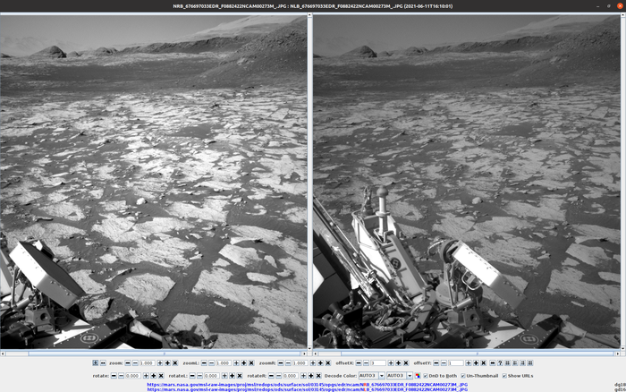
Task: Click the left NRB Mars image pane
Action: pyautogui.click(x=154, y=182)
